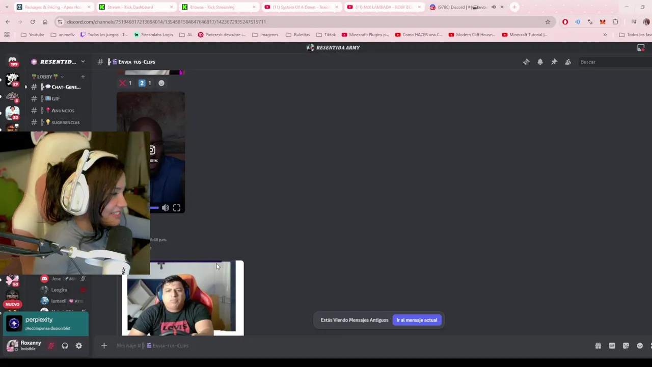Open the attachment plus button
Image resolution: width=652 pixels, height=367 pixels.
click(x=104, y=346)
